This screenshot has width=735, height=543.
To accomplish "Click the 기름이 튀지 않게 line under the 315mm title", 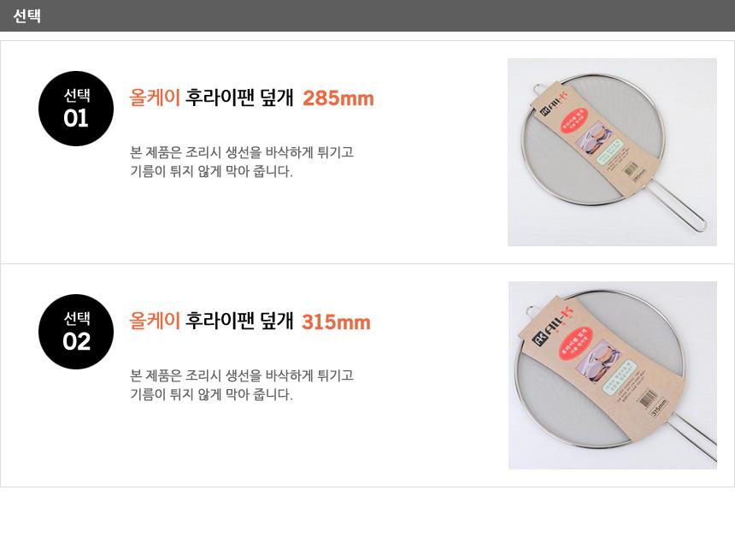I will click(211, 394).
